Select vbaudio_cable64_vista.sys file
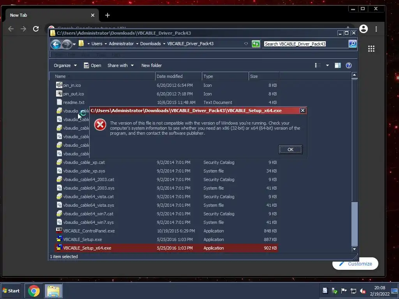Viewport: 399px width, 299px height. click(x=166, y=205)
